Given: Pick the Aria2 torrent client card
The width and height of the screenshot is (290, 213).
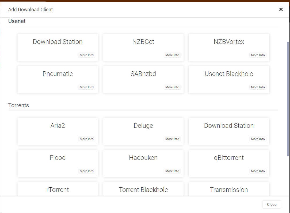Looking at the screenshot, I should click(58, 131).
